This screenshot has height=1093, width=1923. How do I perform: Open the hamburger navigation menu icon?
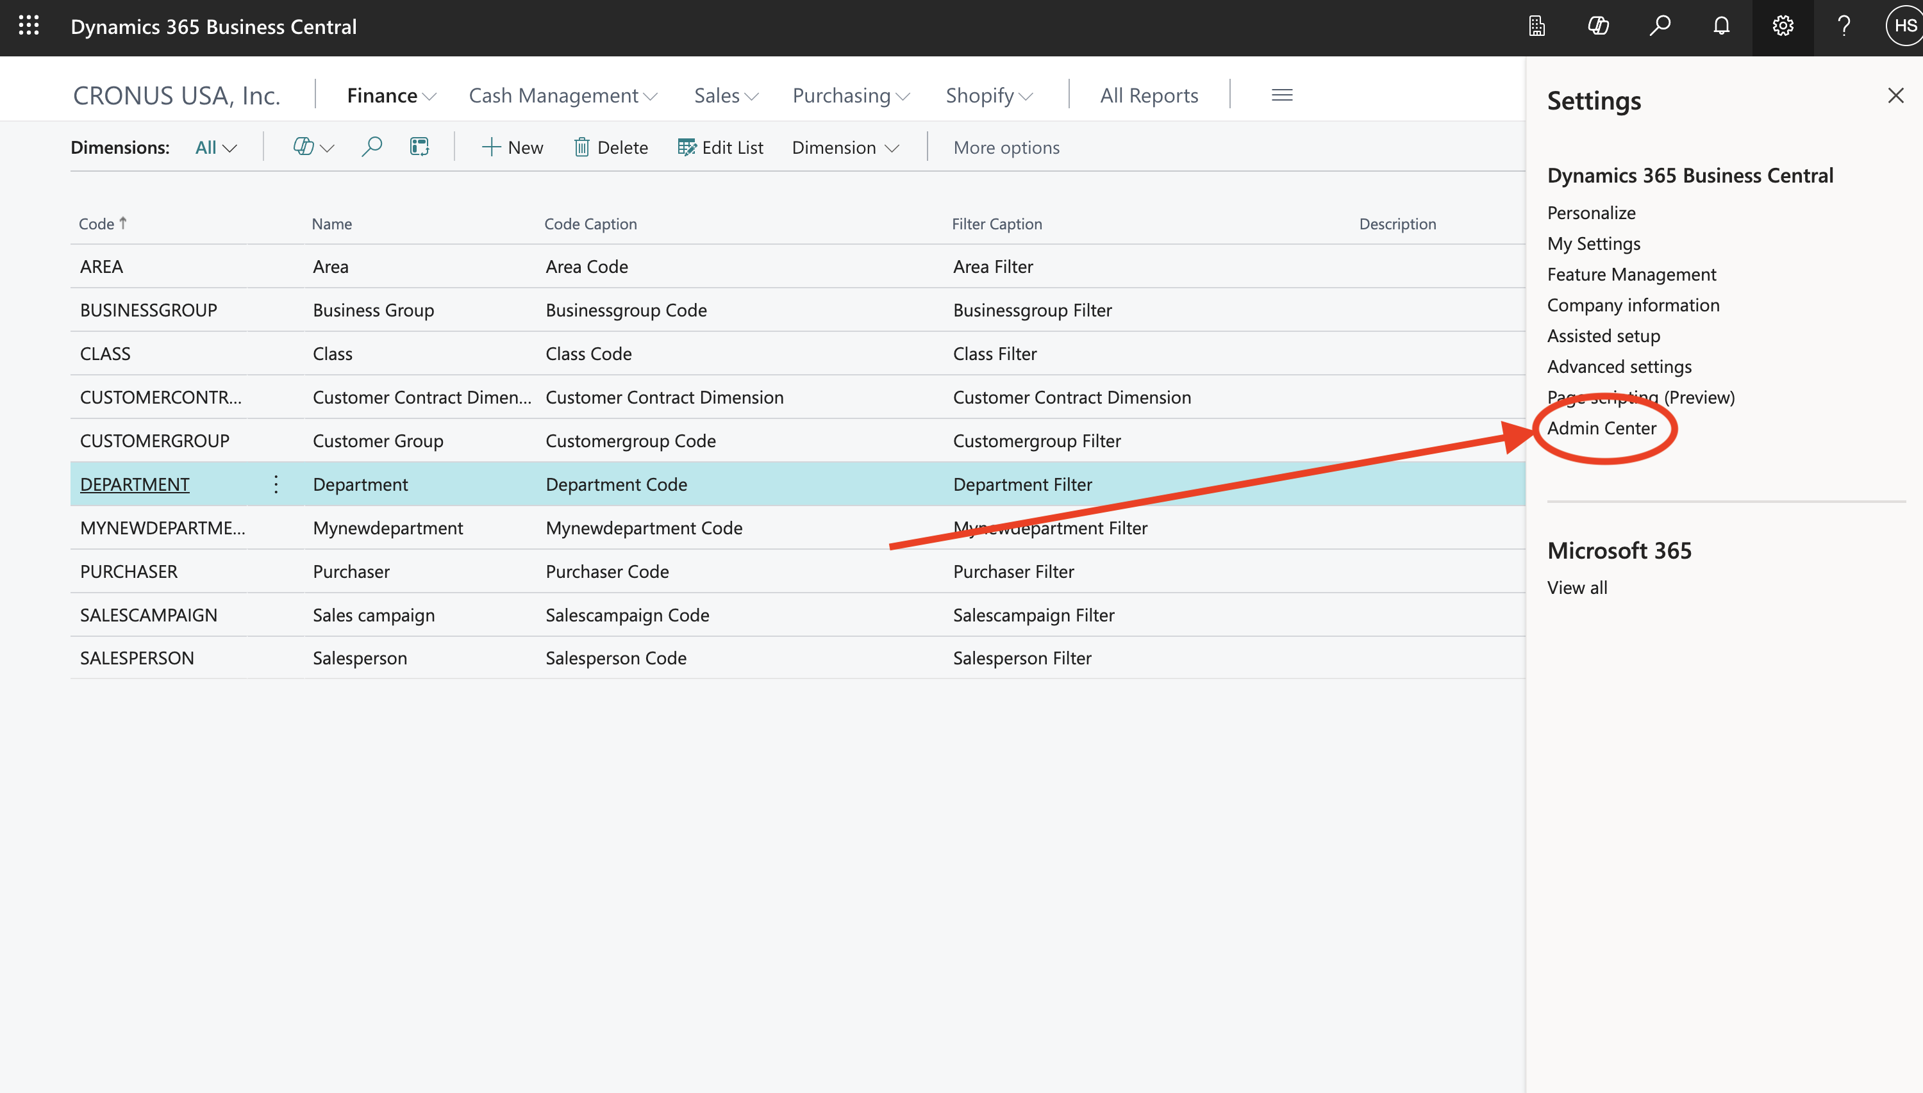pyautogui.click(x=1282, y=95)
